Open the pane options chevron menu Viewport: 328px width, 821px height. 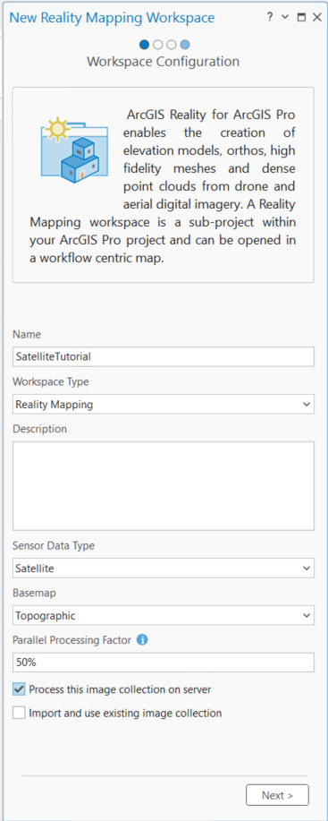coord(285,17)
